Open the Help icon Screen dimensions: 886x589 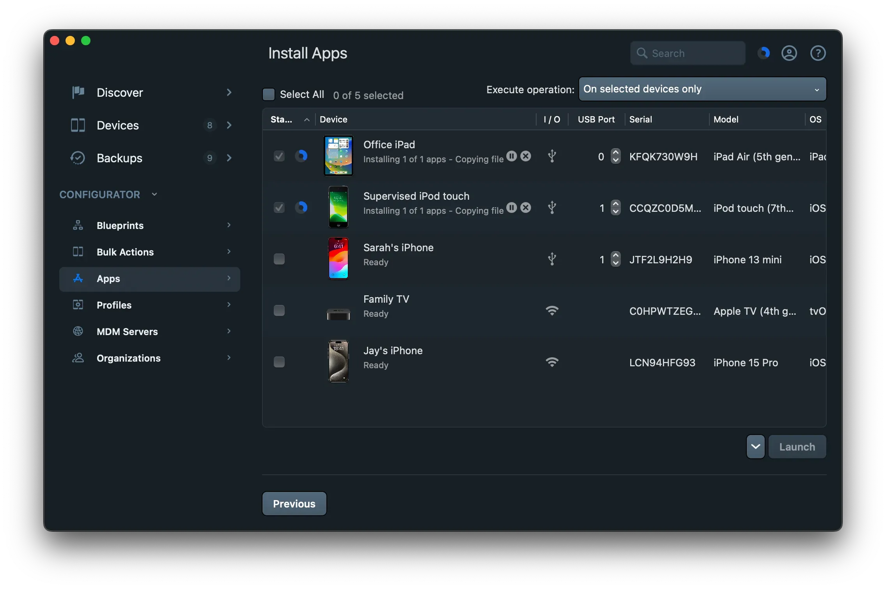(818, 53)
